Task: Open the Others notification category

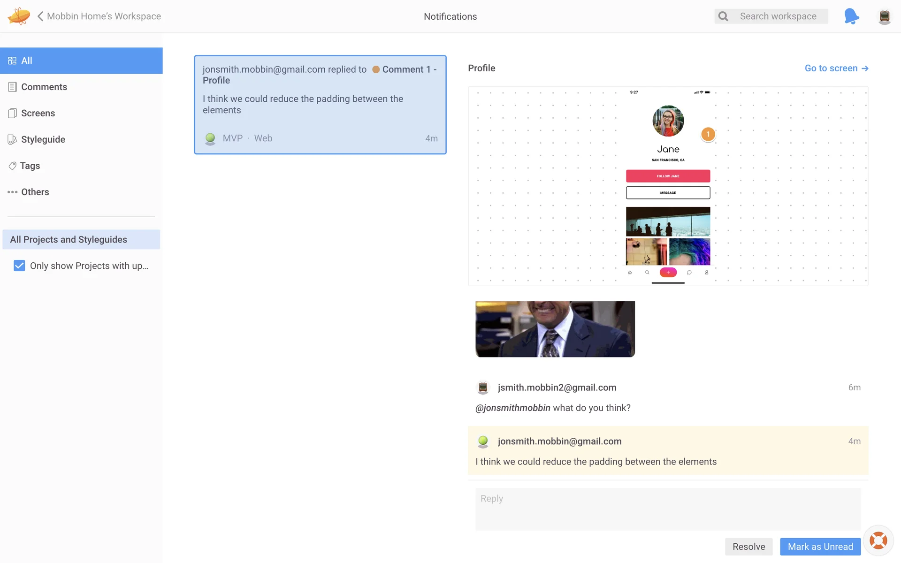Action: [x=35, y=192]
